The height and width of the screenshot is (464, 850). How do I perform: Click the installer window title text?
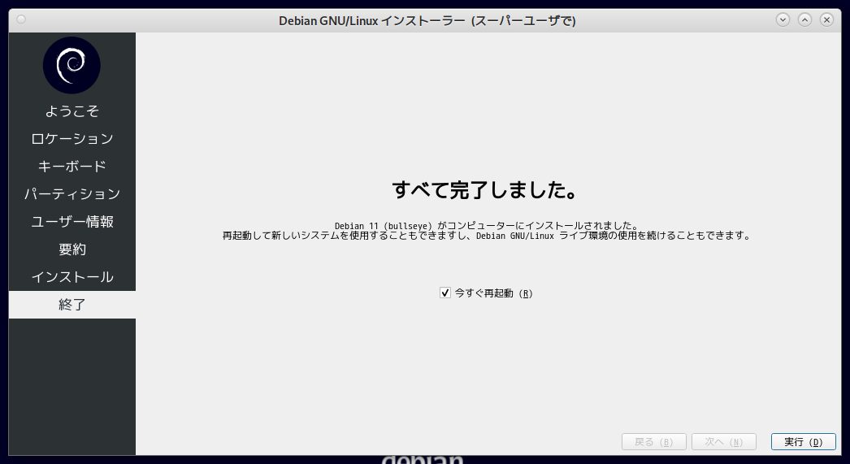point(427,20)
